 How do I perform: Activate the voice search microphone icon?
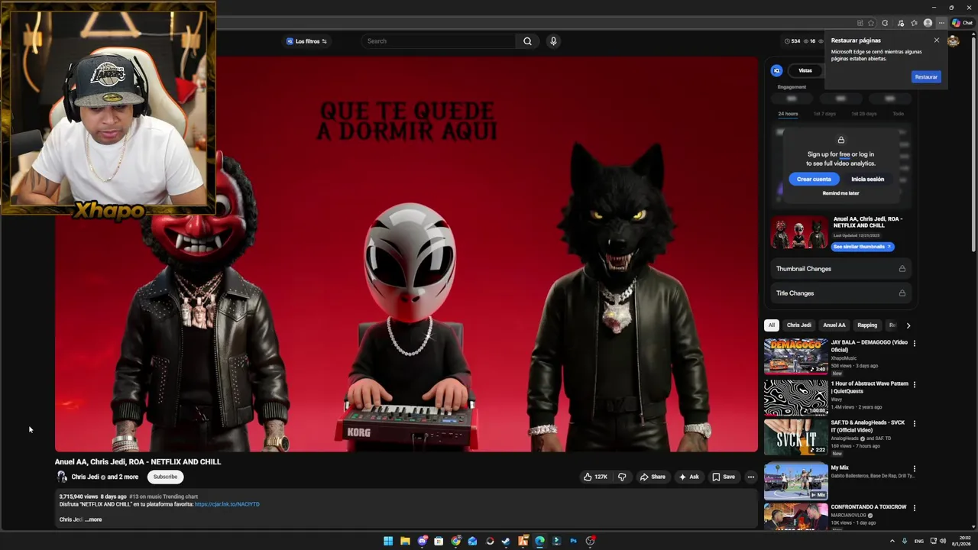553,41
